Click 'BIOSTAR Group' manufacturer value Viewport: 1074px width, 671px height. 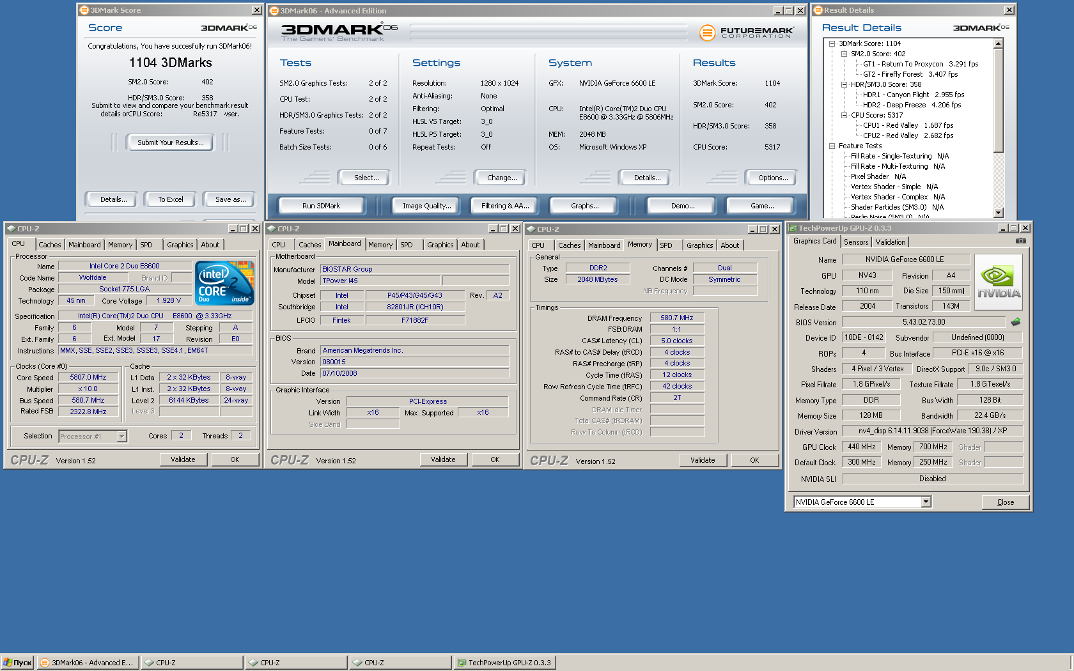click(x=415, y=269)
